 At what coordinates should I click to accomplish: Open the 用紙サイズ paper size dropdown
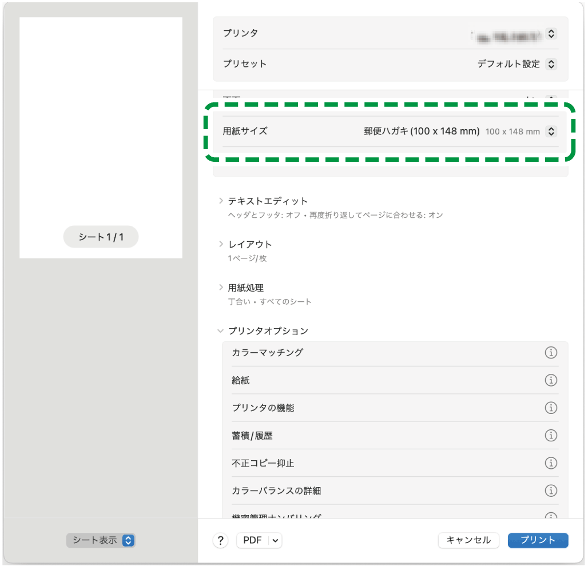pyautogui.click(x=550, y=131)
